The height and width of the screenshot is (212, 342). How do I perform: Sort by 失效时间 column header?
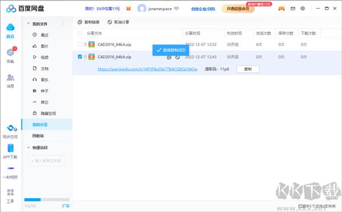tap(234, 33)
